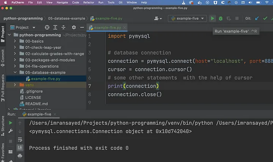Expand the 00-basics folder

click(x=15, y=41)
